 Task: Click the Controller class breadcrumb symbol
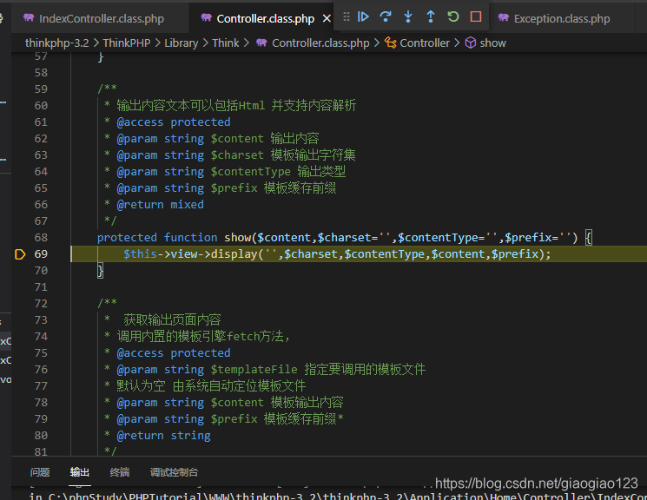[425, 43]
